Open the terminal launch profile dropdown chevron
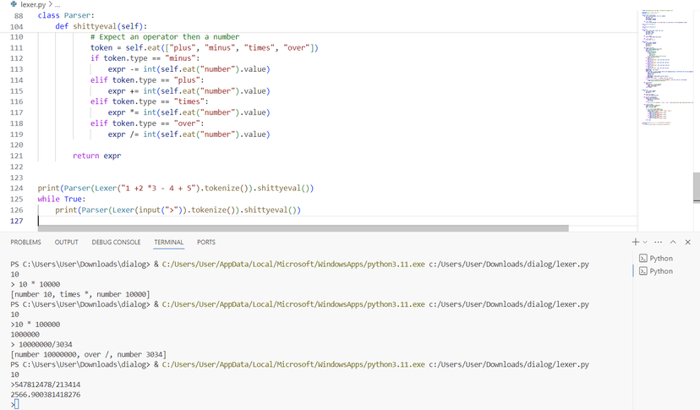This screenshot has width=700, height=410. click(645, 243)
